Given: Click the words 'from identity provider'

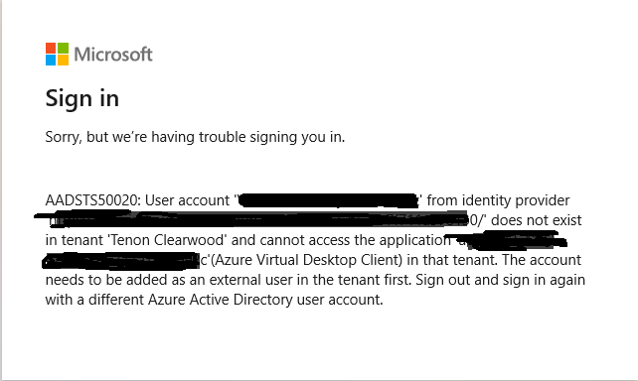Looking at the screenshot, I should (x=499, y=200).
